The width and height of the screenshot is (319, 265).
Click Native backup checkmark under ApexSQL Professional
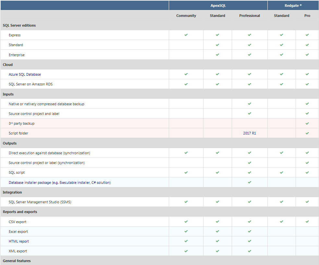point(250,104)
